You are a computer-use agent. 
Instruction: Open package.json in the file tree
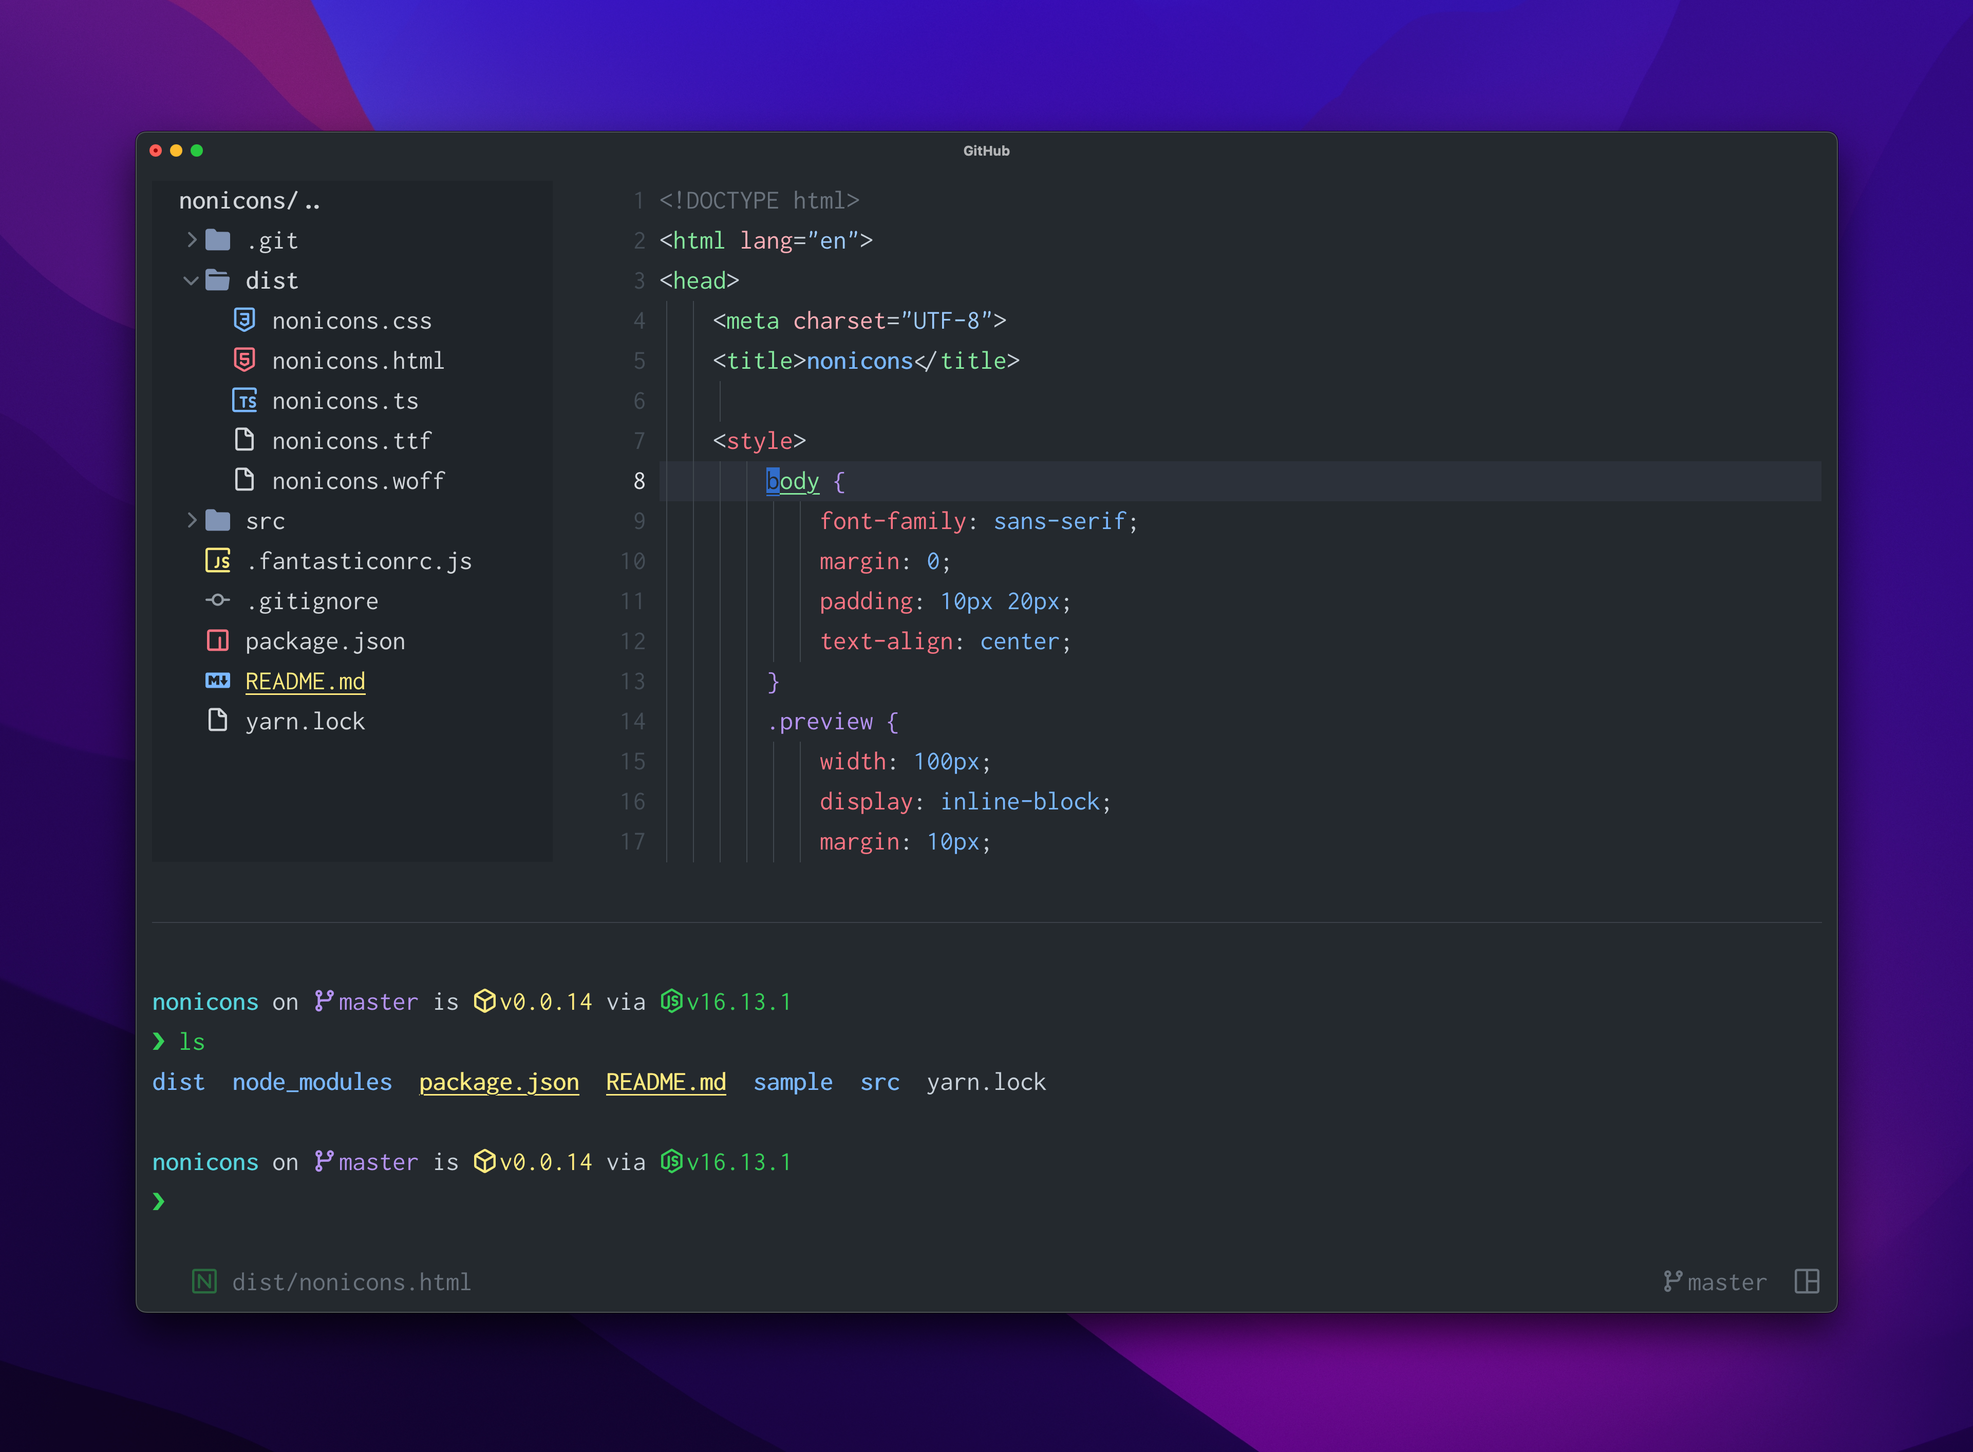coord(325,642)
